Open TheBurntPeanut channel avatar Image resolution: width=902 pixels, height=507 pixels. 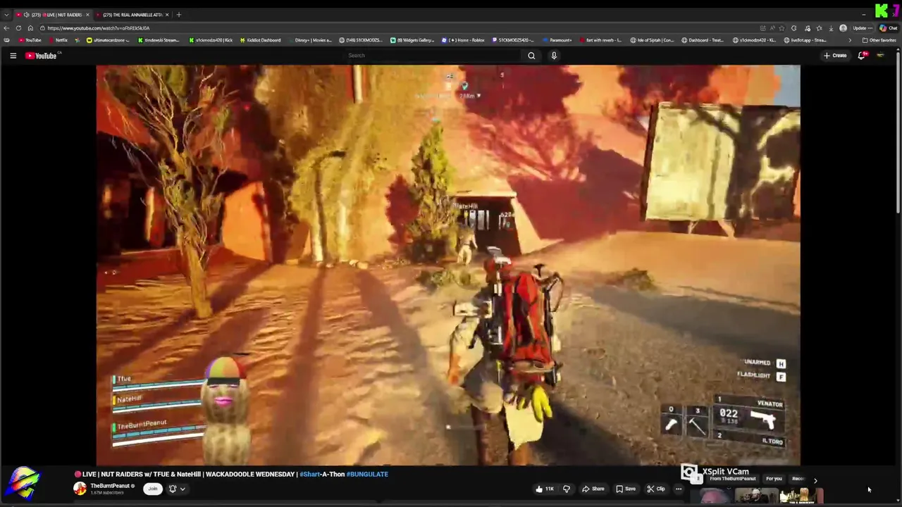[80, 489]
